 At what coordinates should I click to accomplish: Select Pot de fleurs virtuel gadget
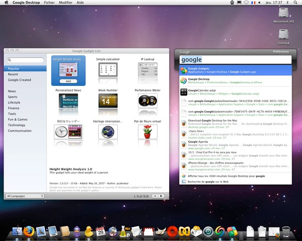(x=147, y=132)
